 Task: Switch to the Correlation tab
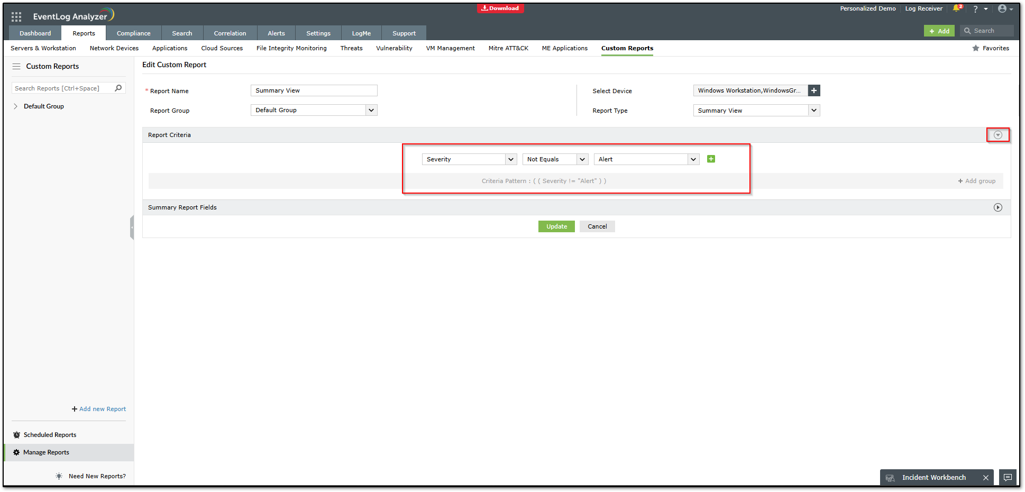coord(230,33)
